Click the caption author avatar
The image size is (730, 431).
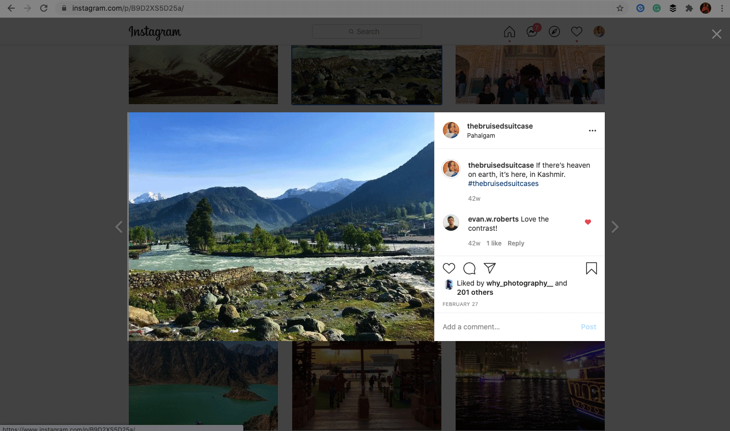click(x=451, y=169)
